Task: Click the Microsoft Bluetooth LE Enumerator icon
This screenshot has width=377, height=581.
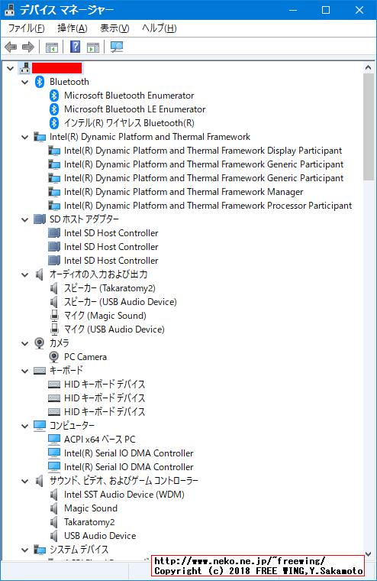Action: click(54, 109)
